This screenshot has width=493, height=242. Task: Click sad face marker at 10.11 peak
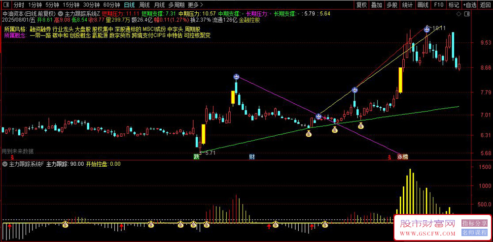[x=426, y=30]
